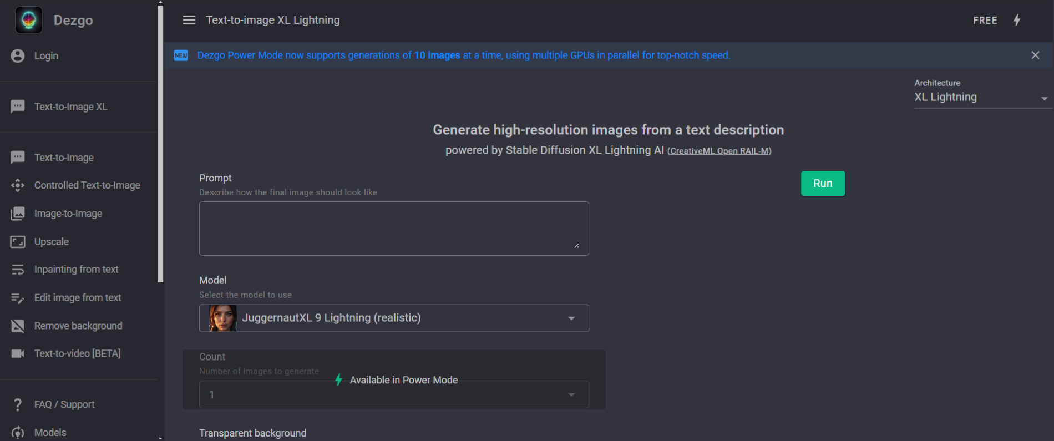
Task: Click the Transparent background label
Action: pyautogui.click(x=252, y=433)
